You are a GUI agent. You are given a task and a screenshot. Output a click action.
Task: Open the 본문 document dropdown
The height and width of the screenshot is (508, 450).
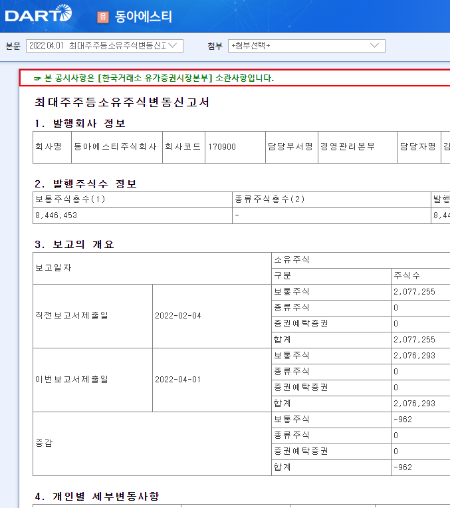[104, 46]
